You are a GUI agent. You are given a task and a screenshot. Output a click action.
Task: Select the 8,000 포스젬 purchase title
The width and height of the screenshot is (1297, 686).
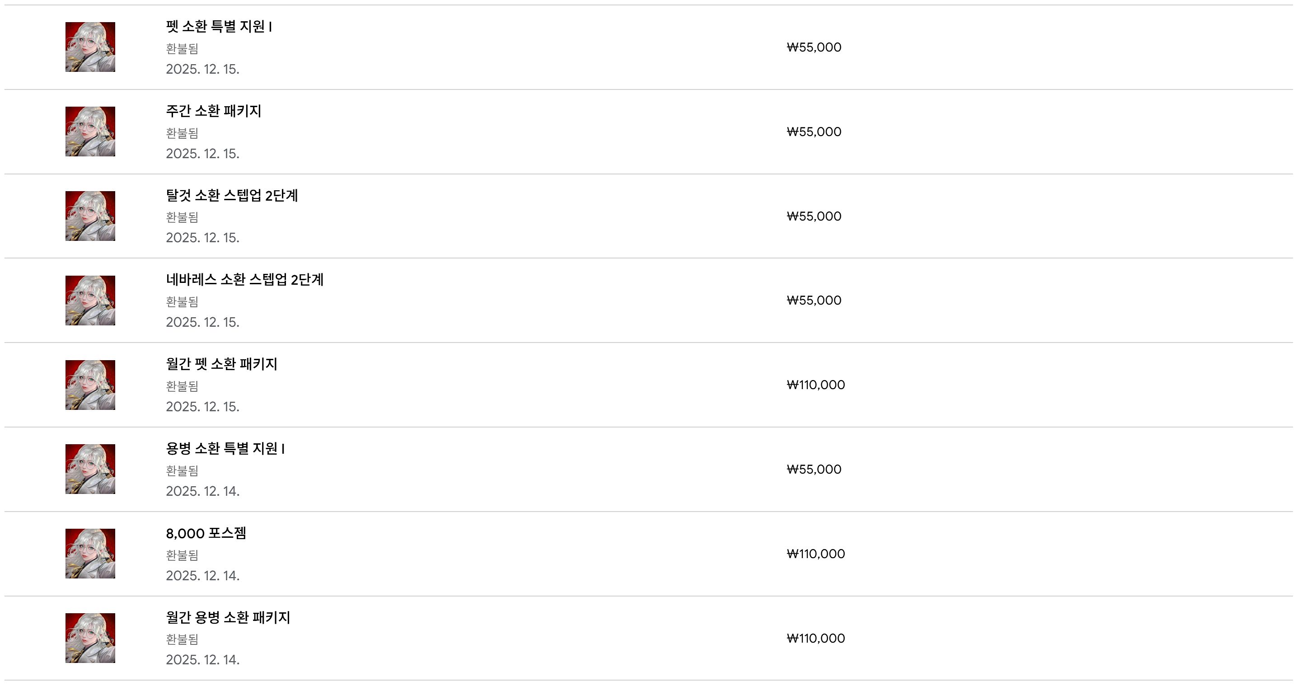coord(206,533)
